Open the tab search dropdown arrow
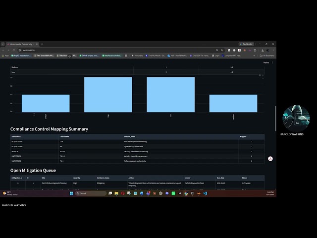317x238 pixels. click(x=3, y=44)
